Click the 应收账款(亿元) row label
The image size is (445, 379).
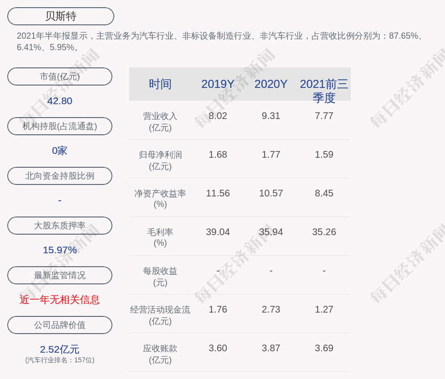coord(160,354)
